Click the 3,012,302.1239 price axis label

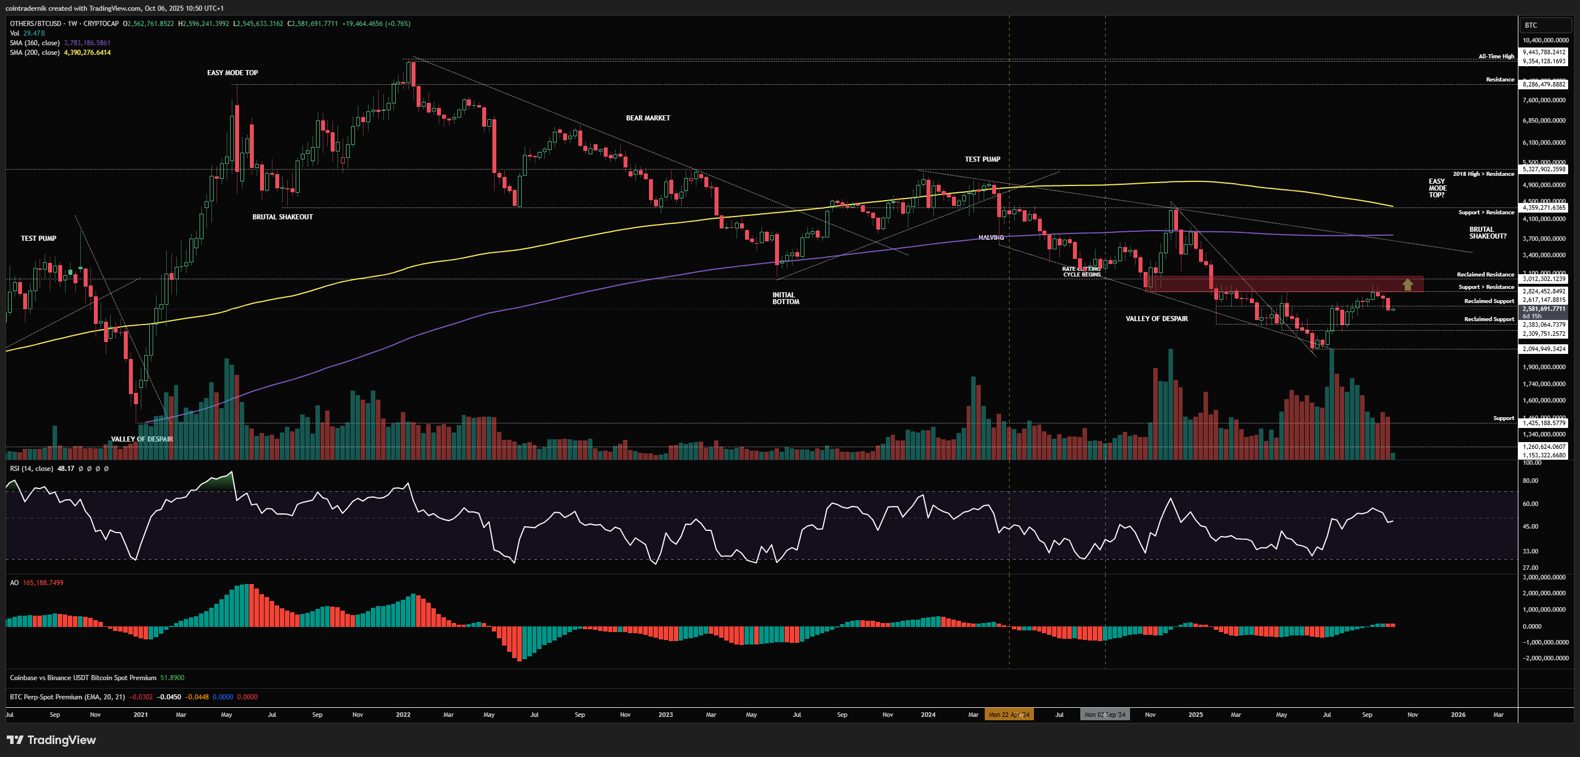coord(1544,279)
